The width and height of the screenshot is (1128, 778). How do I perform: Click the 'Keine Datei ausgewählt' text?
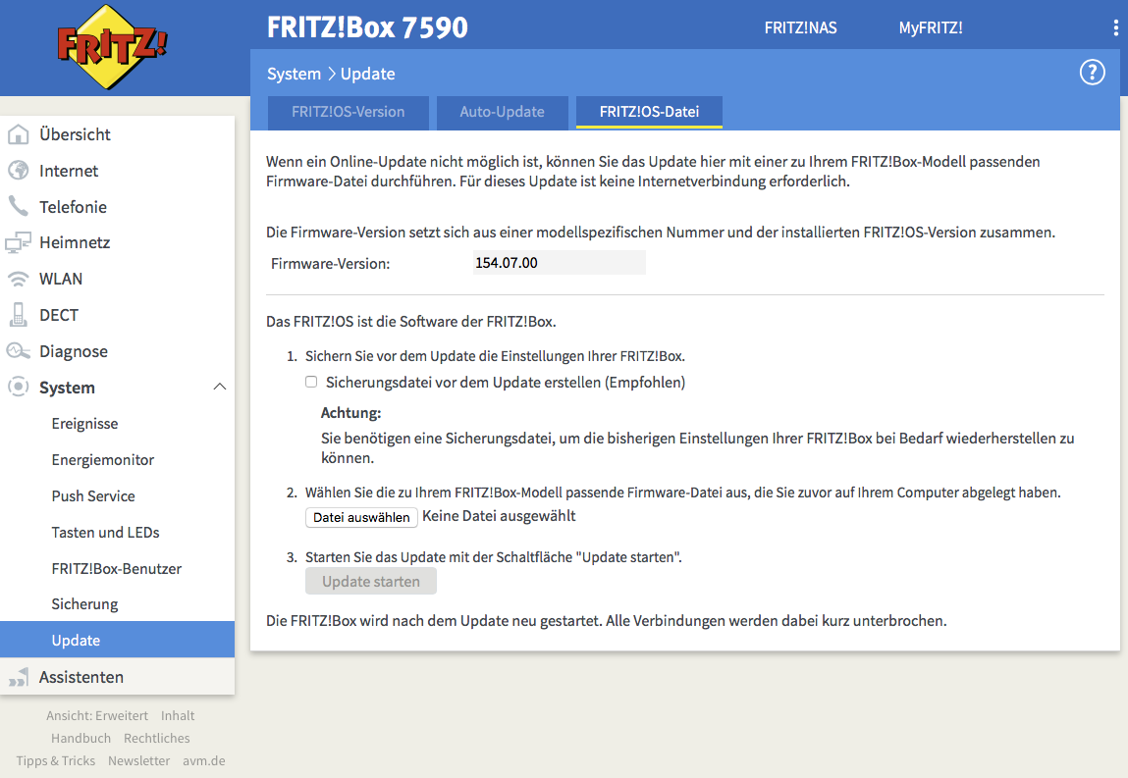500,515
